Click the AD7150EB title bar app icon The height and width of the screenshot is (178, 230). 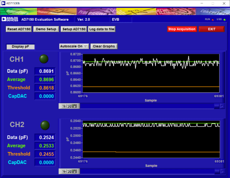[3, 3]
